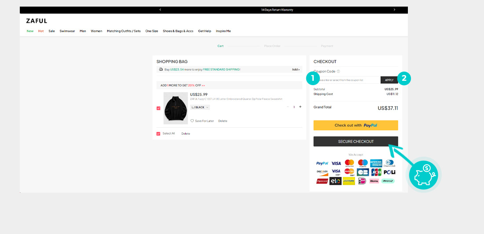The width and height of the screenshot is (484, 234).
Task: Click the Place Order progress step
Action: (272, 46)
